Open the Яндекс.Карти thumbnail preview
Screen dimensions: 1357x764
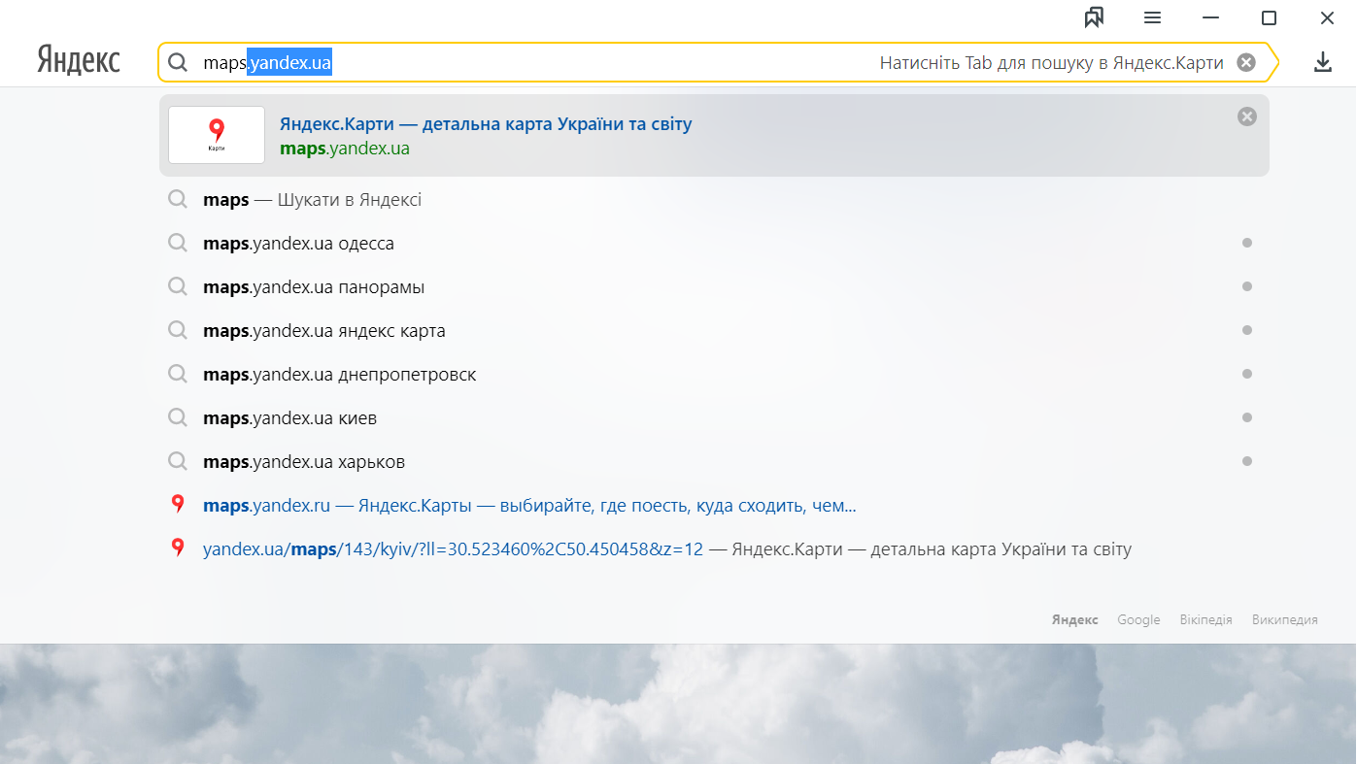(x=217, y=135)
